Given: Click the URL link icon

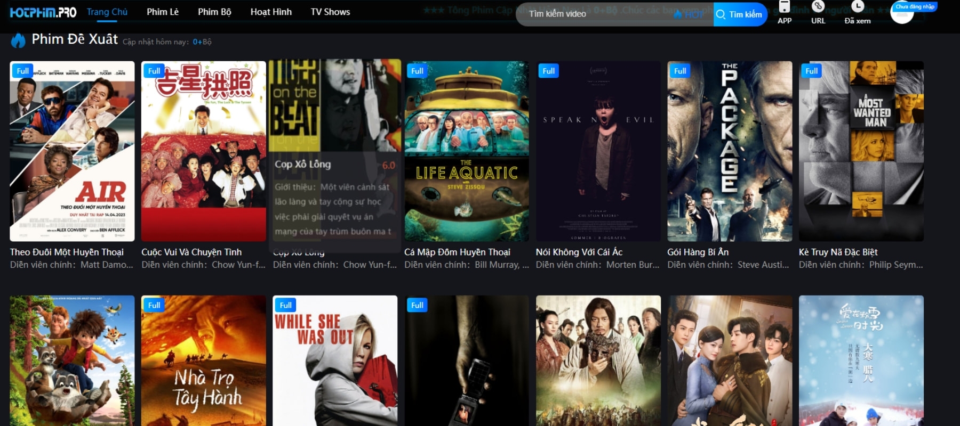Looking at the screenshot, I should pos(818,13).
